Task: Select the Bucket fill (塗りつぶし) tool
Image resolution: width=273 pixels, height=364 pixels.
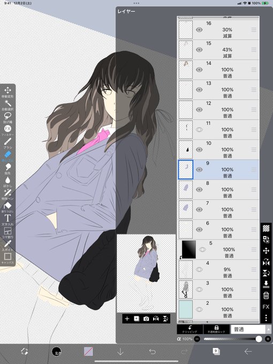Action: point(7,207)
